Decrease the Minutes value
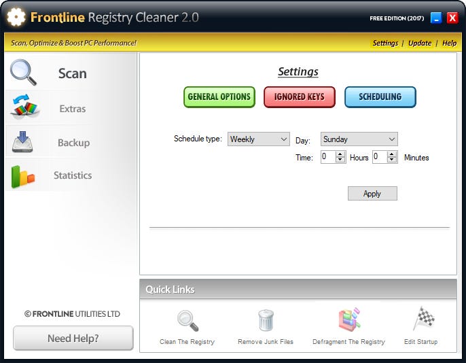Viewport: 466px width, 363px height. click(x=392, y=160)
